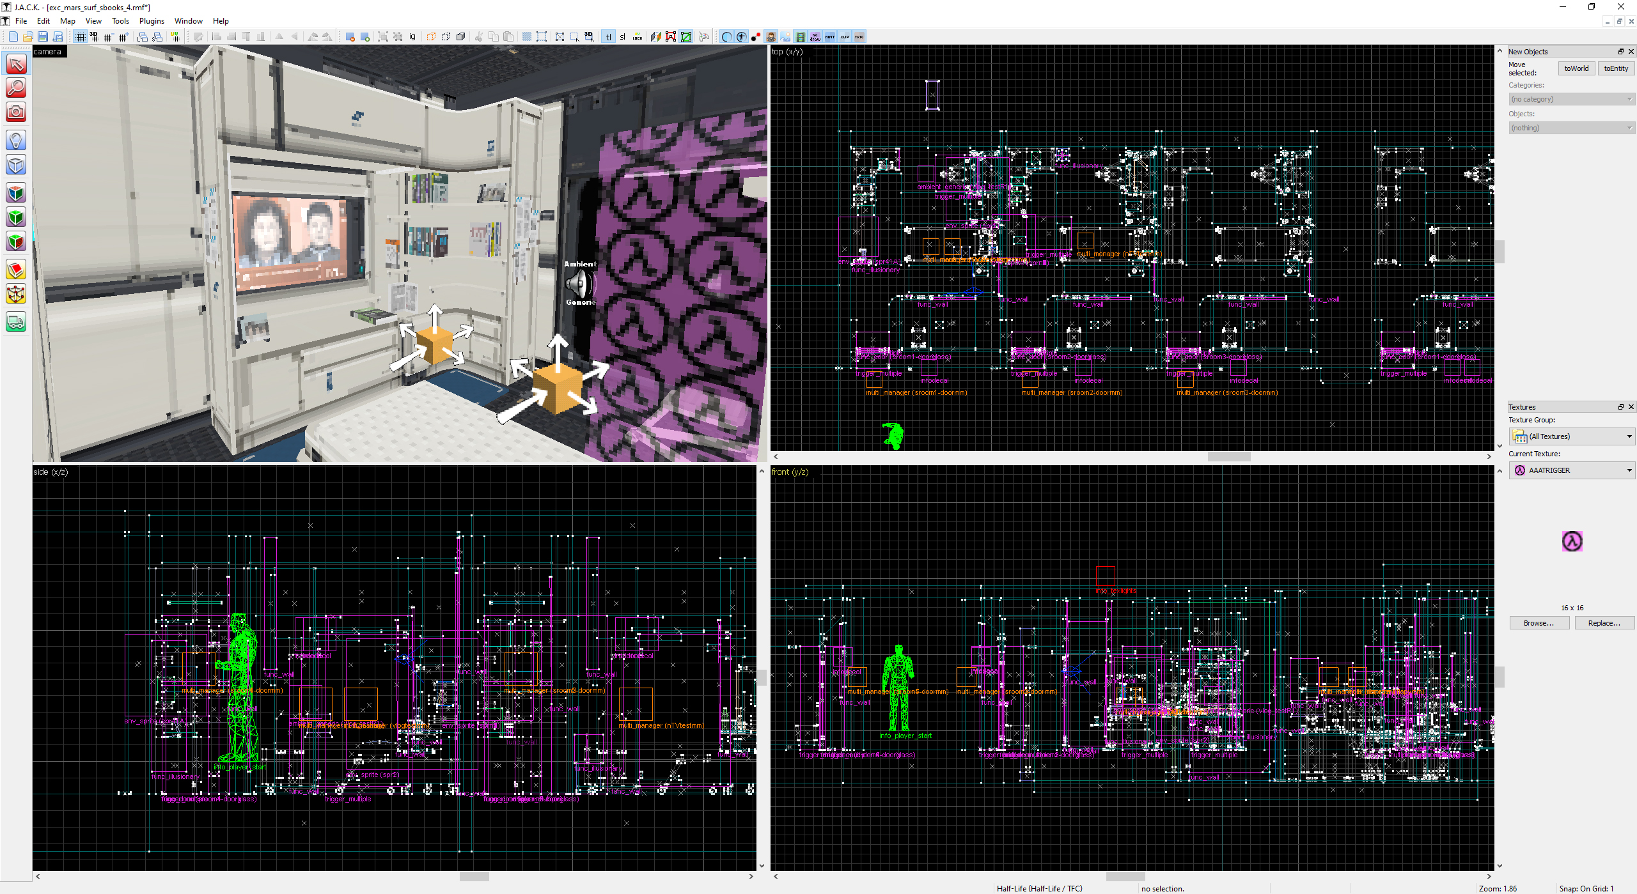1637x894 pixels.
Task: Select the Selection (arrow) tool
Action: pos(16,64)
